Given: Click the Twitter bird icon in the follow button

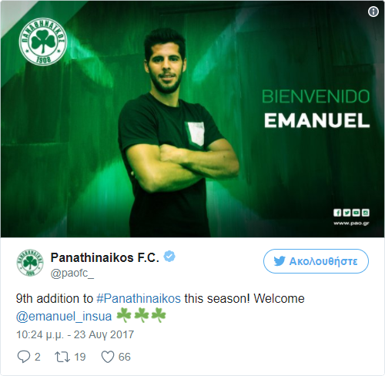Looking at the screenshot, I should (280, 261).
